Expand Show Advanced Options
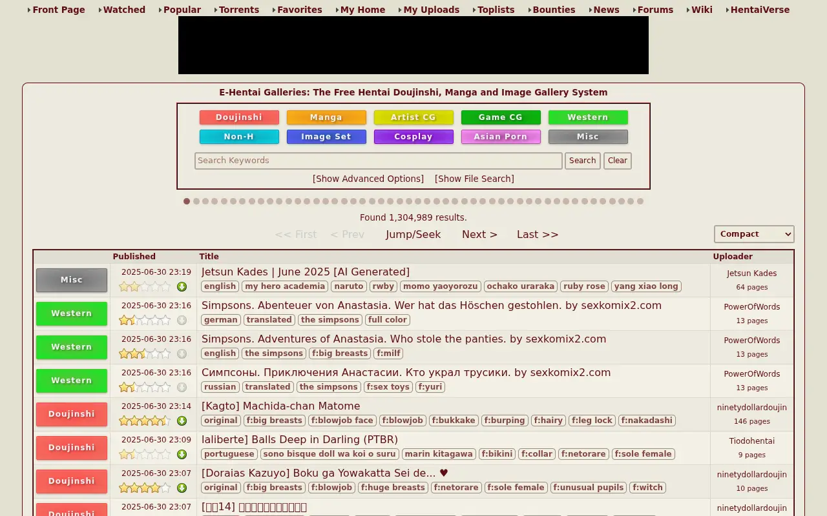 pyautogui.click(x=368, y=179)
